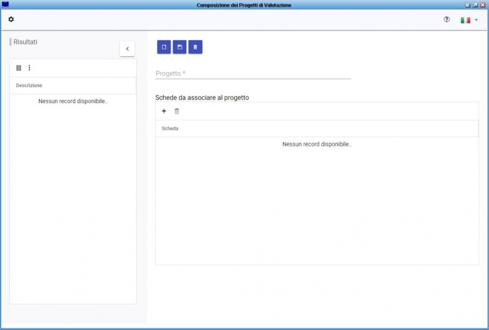Open the three-dot more options menu

pyautogui.click(x=29, y=68)
